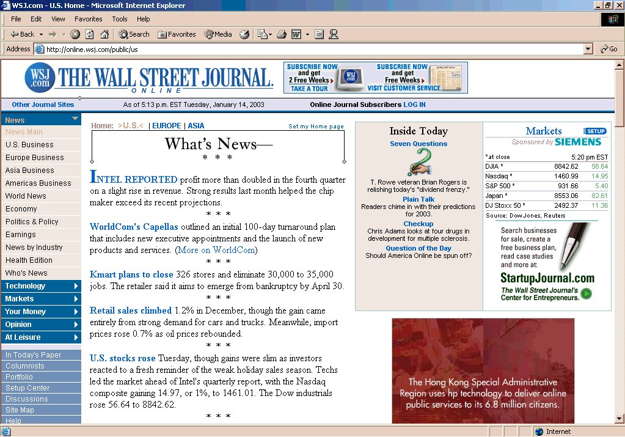The width and height of the screenshot is (625, 437).
Task: Click the Media toolbar button
Action: click(218, 34)
